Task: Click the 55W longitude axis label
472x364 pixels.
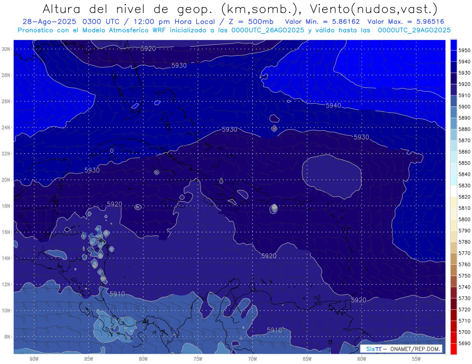Action: pyautogui.click(x=417, y=359)
